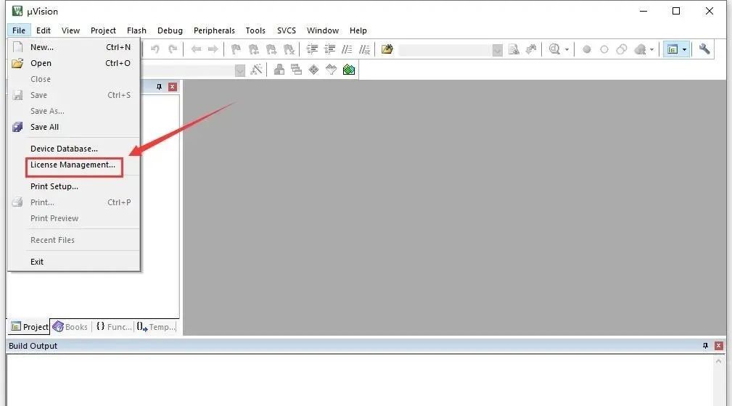The image size is (732, 406).
Task: Open the Flash menu
Action: pyautogui.click(x=137, y=30)
